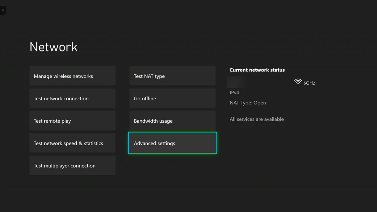Click All services are available text
The height and width of the screenshot is (212, 377).
pyautogui.click(x=257, y=119)
